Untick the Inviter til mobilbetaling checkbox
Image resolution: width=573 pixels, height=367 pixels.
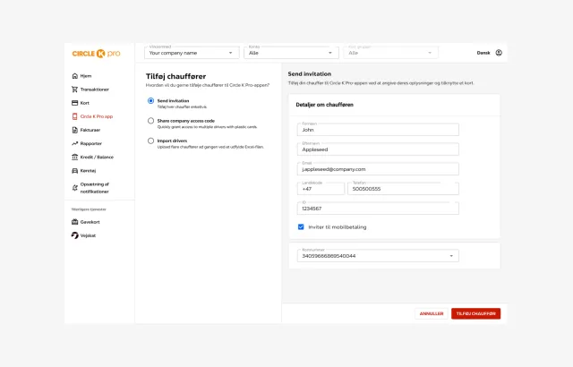click(x=301, y=227)
